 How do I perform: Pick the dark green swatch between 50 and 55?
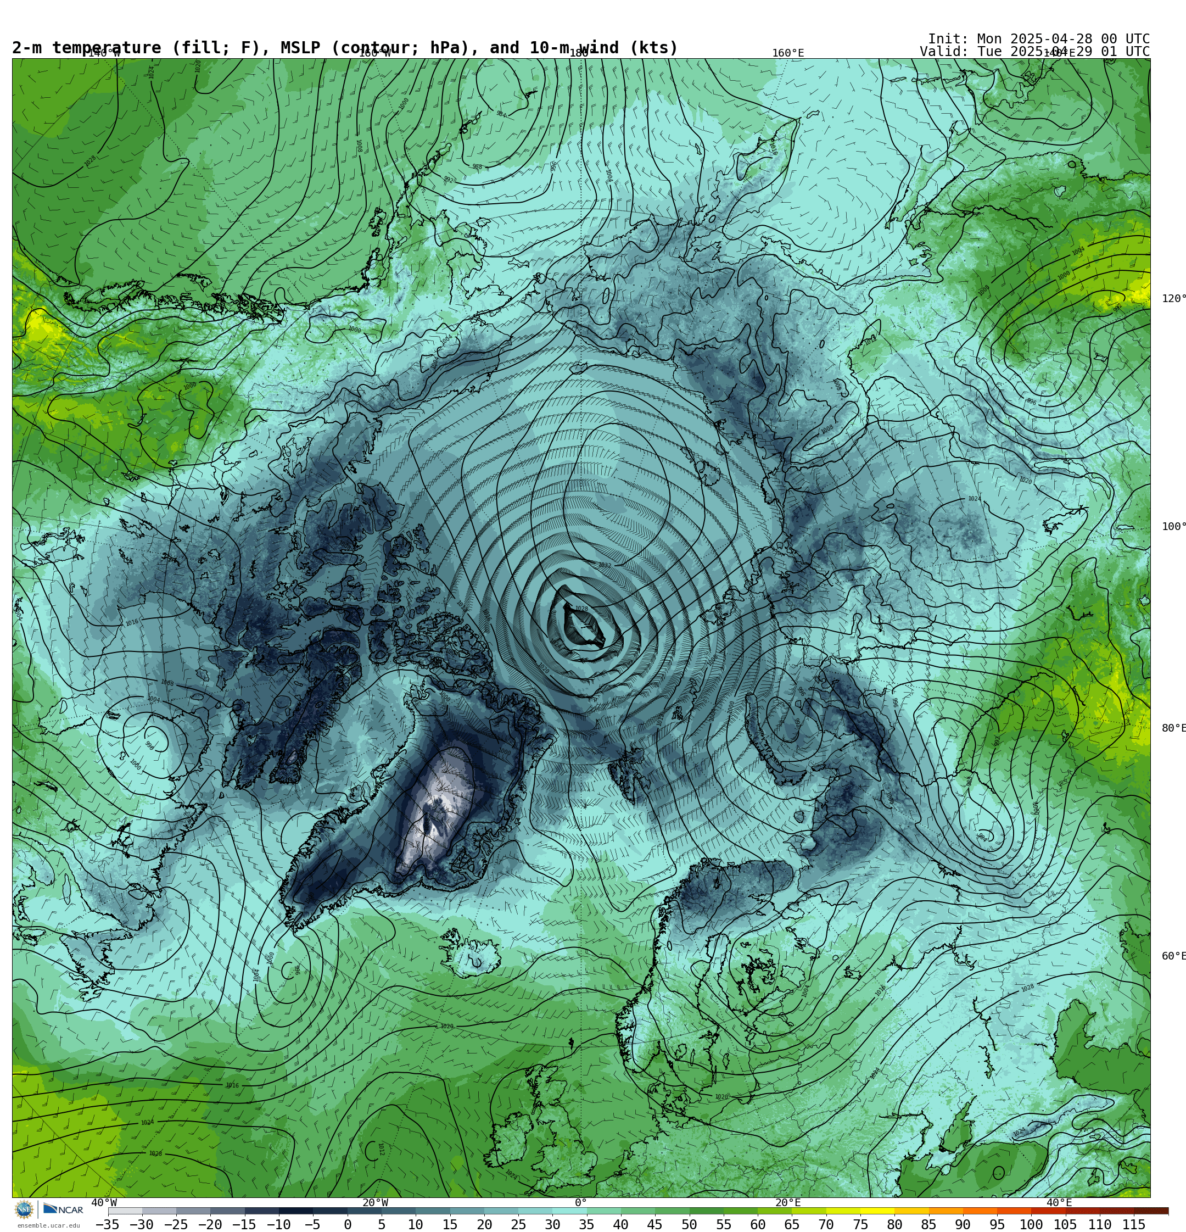(x=707, y=1211)
